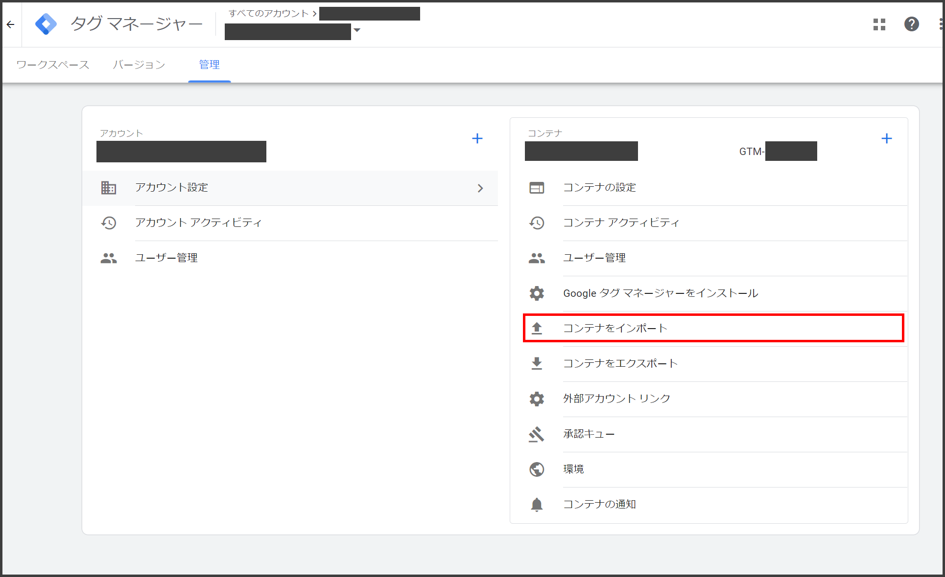Click the タグ マネージャー title
The width and height of the screenshot is (945, 577).
pos(137,24)
